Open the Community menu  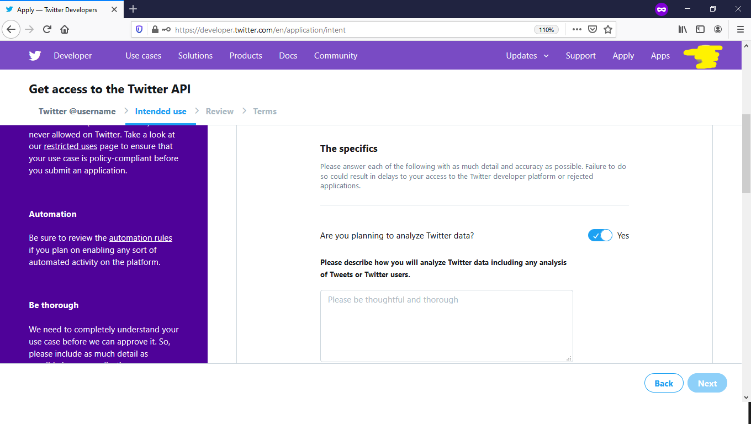pos(336,56)
